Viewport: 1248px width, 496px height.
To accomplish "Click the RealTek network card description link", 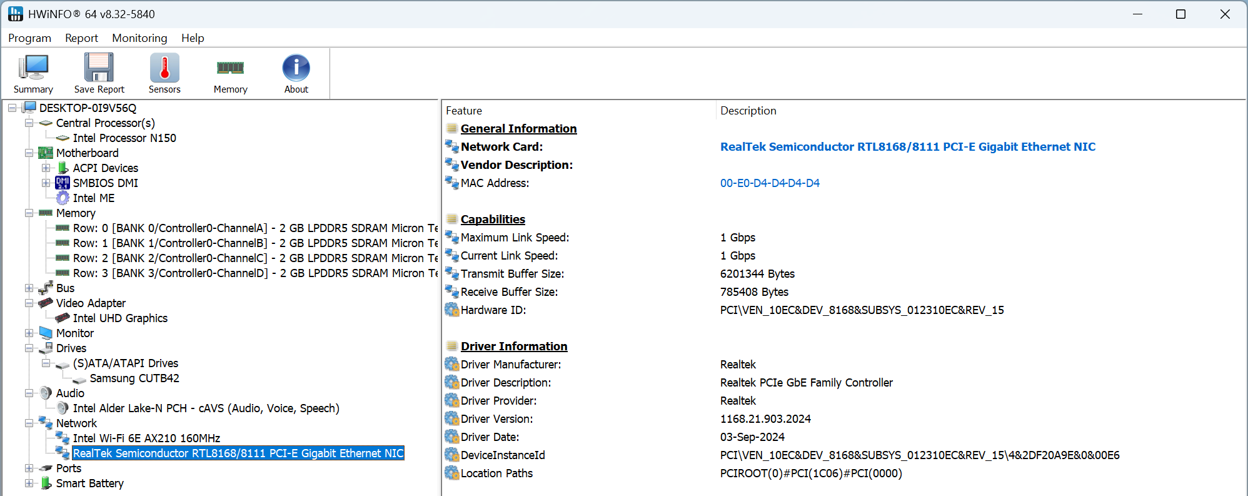I will point(907,147).
